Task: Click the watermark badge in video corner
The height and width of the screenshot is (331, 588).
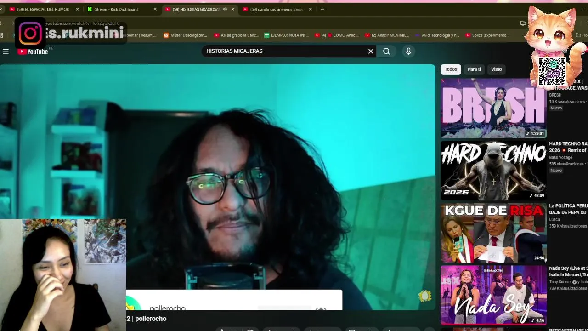Action: [x=425, y=296]
